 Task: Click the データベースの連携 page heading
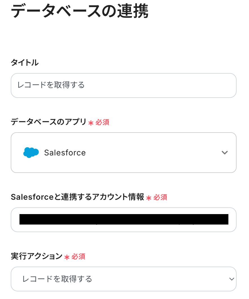[80, 12]
